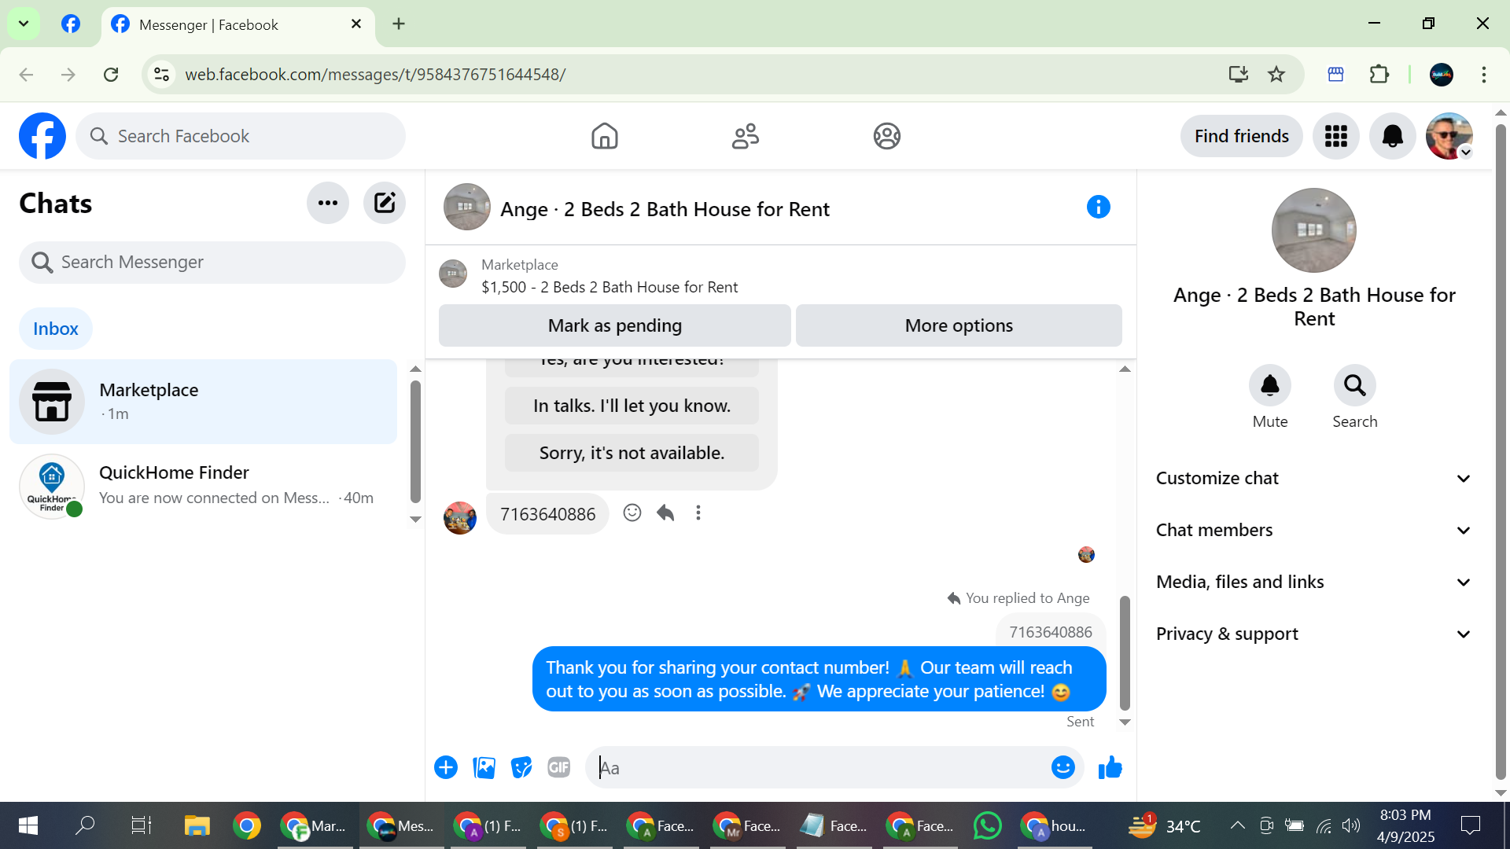Image resolution: width=1510 pixels, height=849 pixels.
Task: Open Chats options (three dots)
Action: (x=328, y=203)
